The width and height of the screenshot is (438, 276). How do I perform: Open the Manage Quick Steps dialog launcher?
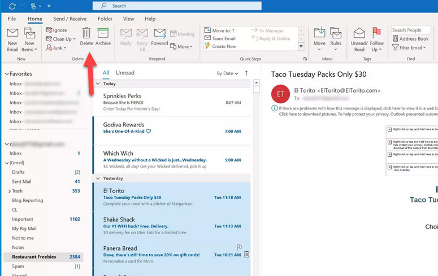pyautogui.click(x=305, y=59)
